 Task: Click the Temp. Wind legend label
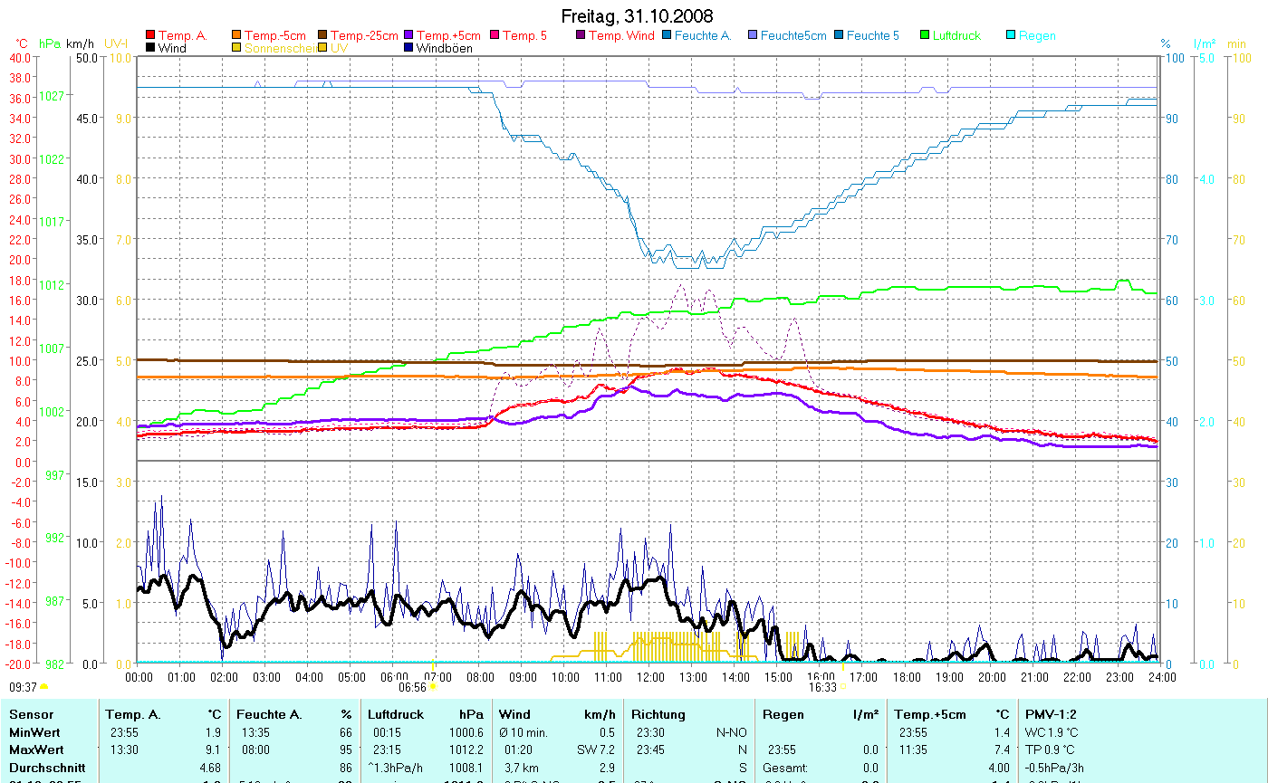coord(620,36)
